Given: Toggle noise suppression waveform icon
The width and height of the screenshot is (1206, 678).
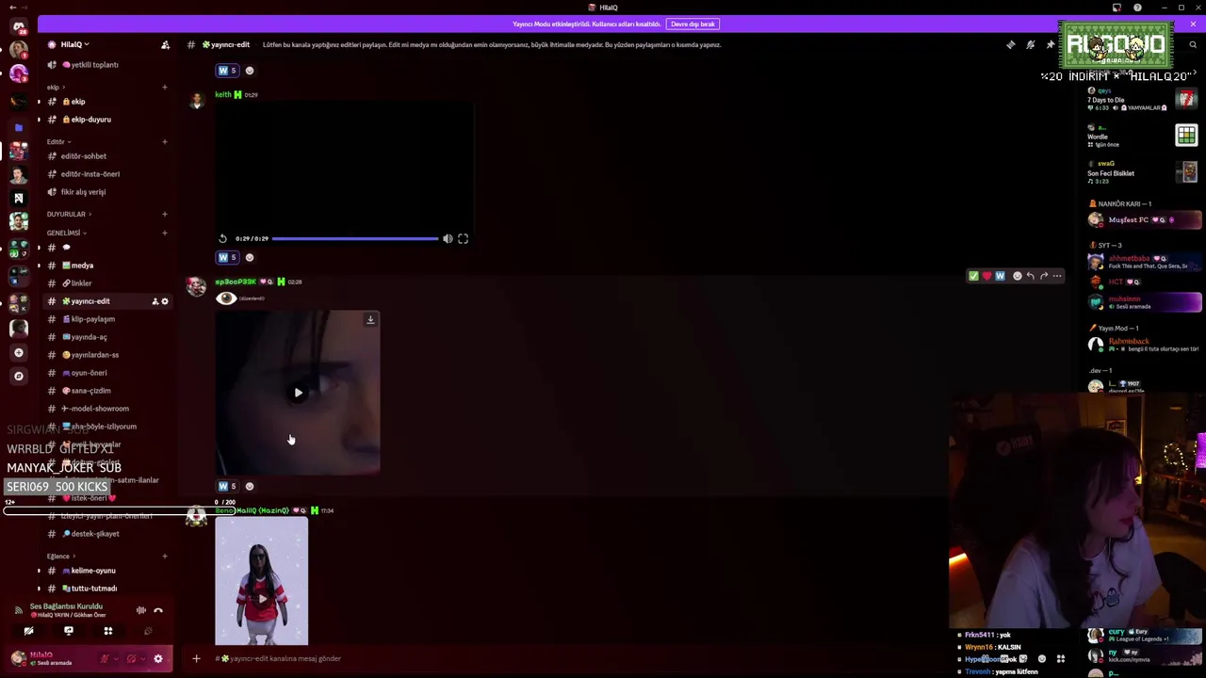Looking at the screenshot, I should point(140,610).
